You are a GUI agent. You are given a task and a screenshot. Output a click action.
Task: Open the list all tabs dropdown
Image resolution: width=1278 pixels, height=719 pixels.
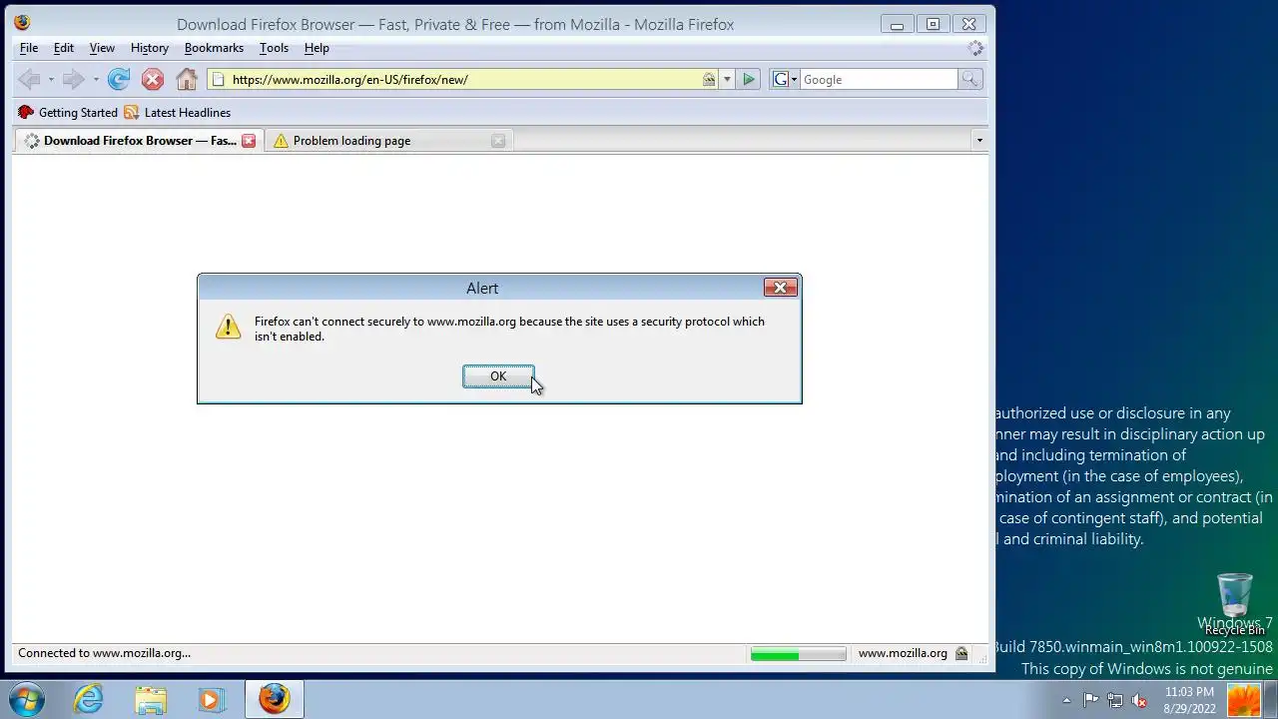[978, 141]
